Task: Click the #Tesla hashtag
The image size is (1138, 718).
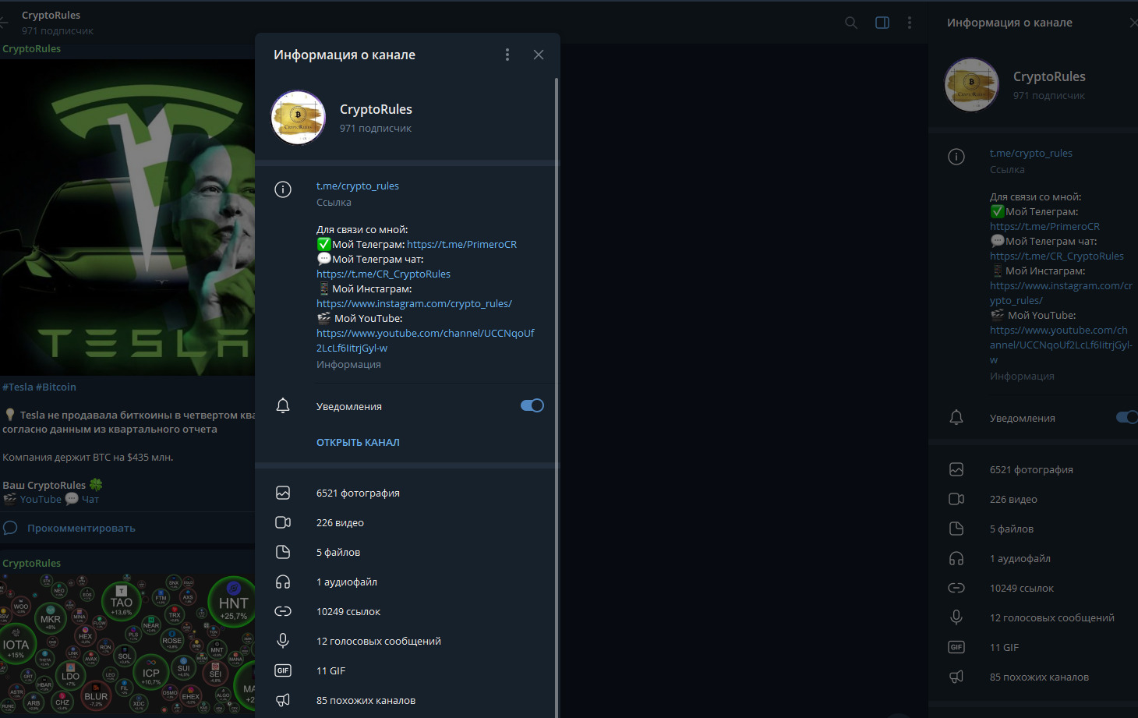Action: (17, 387)
